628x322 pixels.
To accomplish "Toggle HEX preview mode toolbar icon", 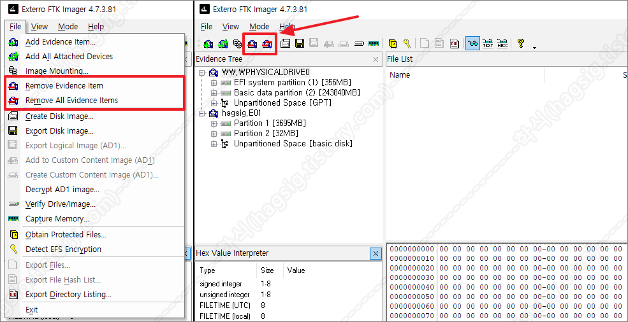I will (502, 44).
